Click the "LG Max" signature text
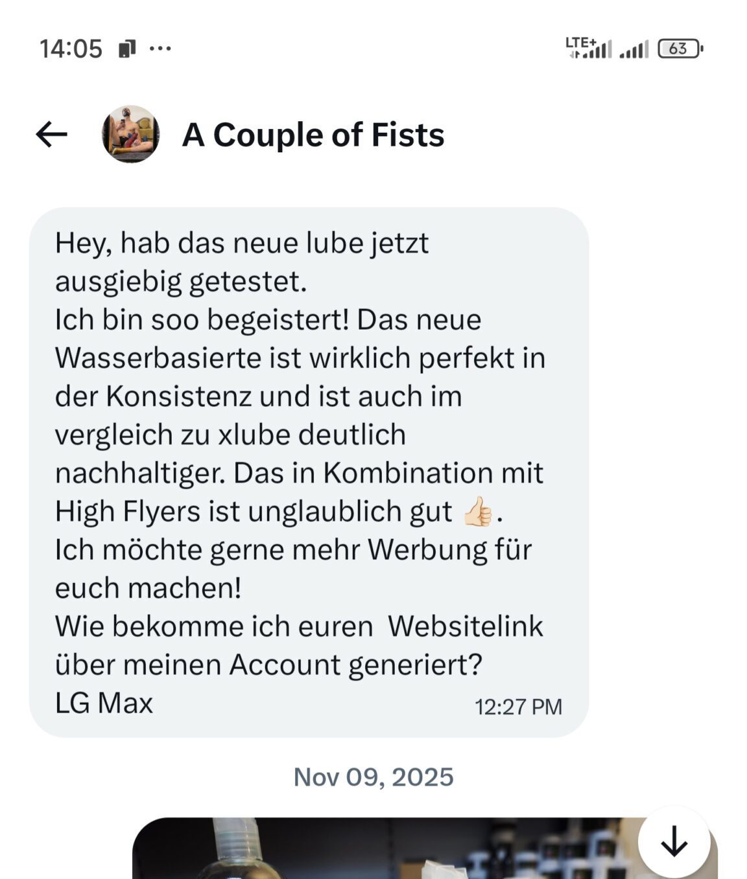 click(x=104, y=703)
